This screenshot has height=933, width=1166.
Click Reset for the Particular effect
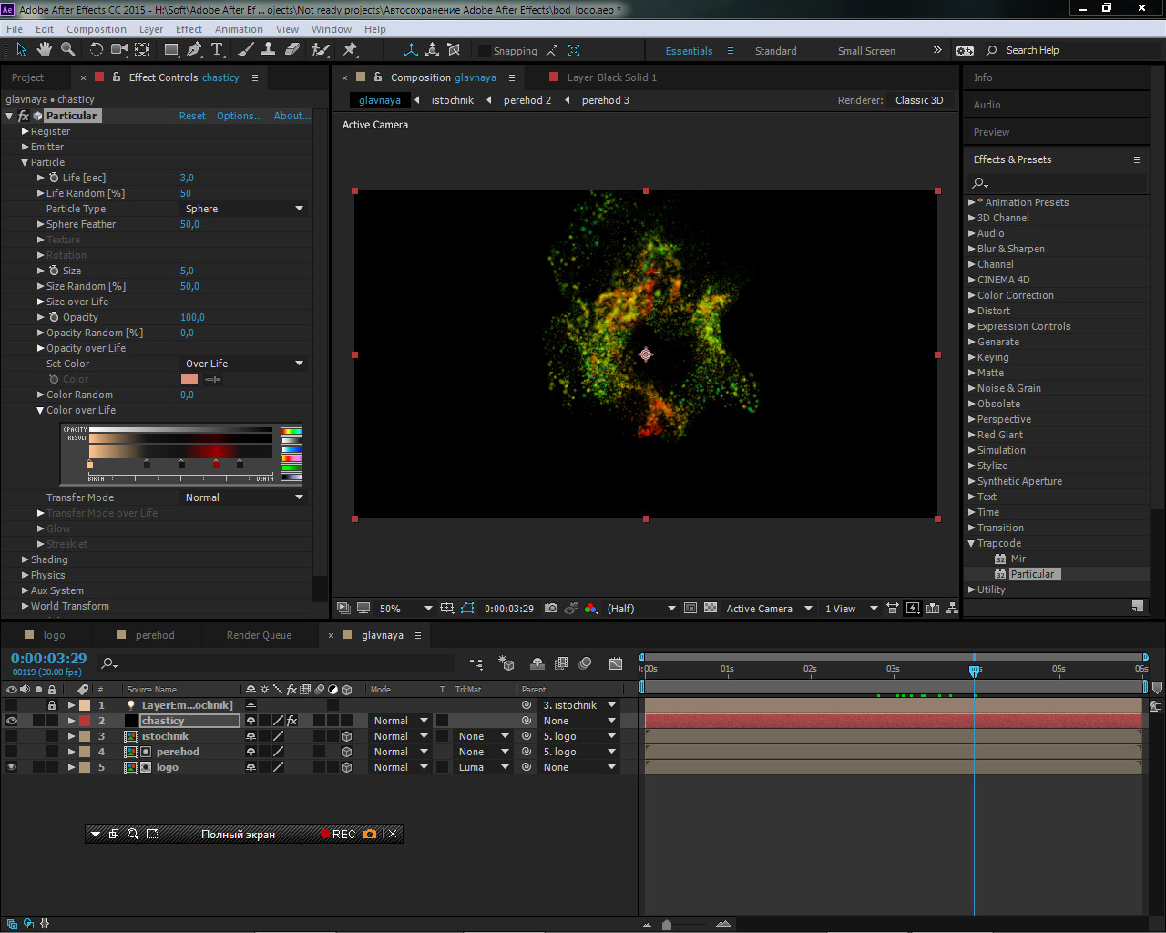click(192, 116)
